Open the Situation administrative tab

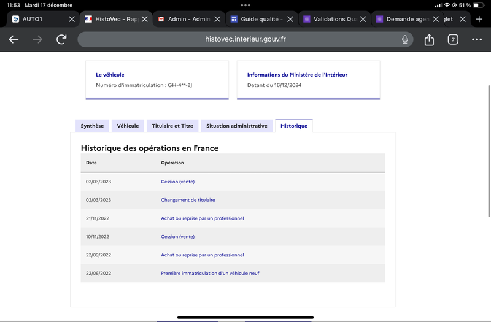pos(237,126)
